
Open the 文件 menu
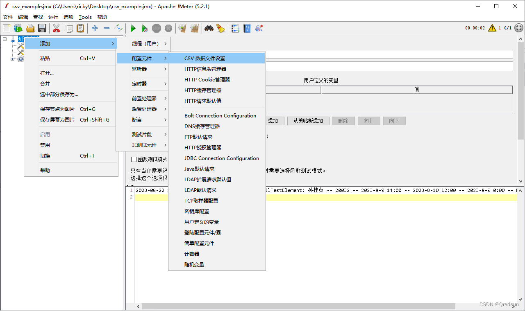coord(8,17)
